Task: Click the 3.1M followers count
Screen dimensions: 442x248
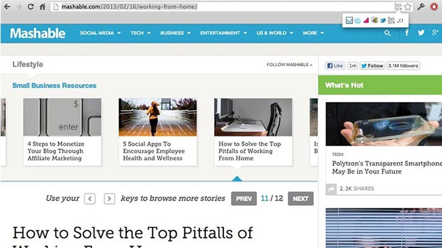Action: click(403, 66)
